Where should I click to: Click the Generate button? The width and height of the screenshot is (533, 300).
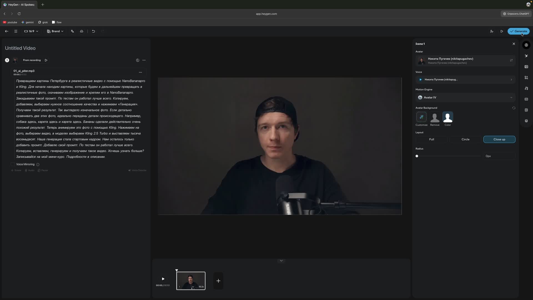point(519,31)
